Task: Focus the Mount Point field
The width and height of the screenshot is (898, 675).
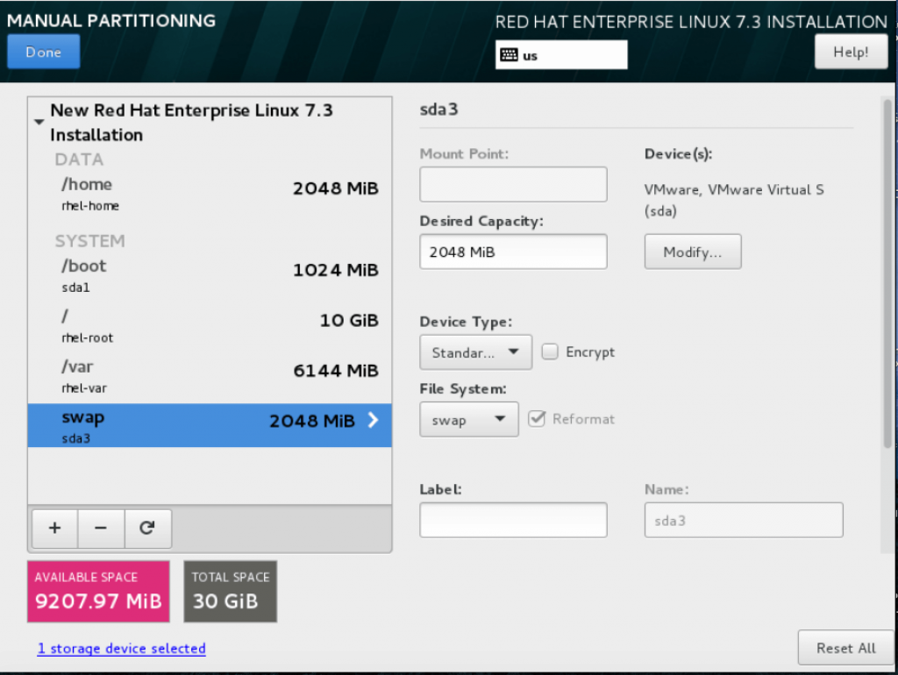Action: pyautogui.click(x=513, y=184)
